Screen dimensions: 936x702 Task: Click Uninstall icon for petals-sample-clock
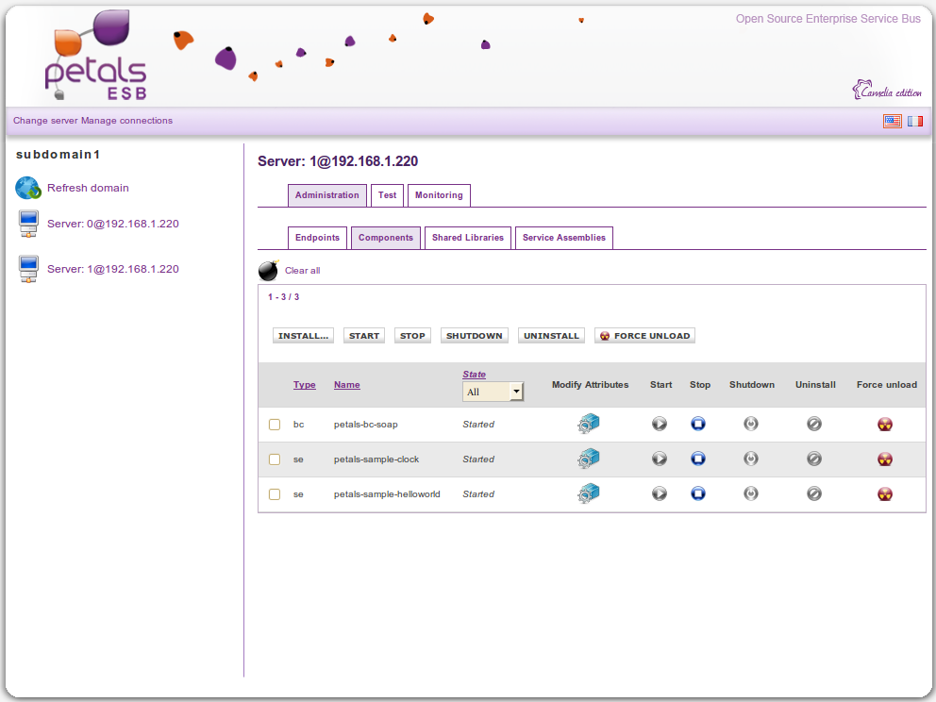[813, 459]
